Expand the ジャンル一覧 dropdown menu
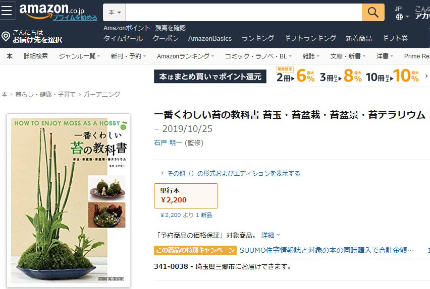 click(x=79, y=56)
